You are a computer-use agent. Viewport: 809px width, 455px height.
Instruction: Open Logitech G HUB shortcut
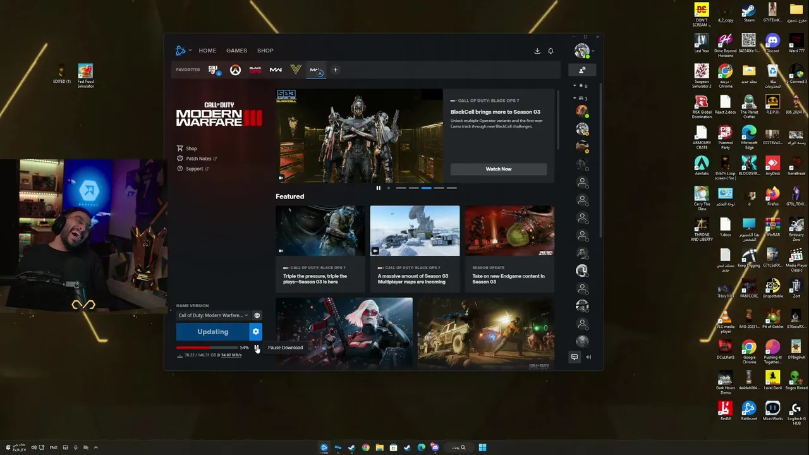pyautogui.click(x=796, y=413)
